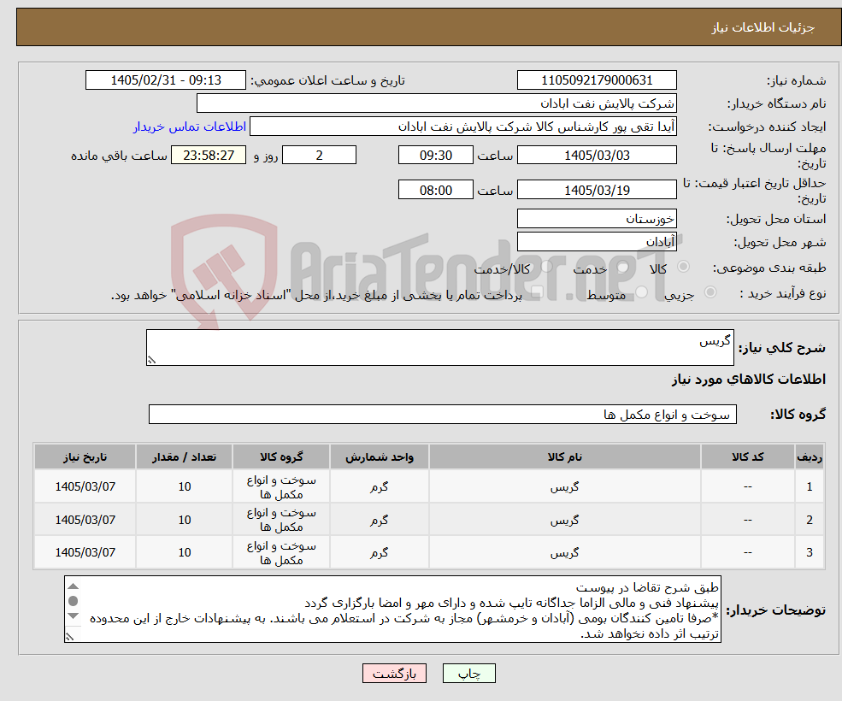Image resolution: width=842 pixels, height=701 pixels.
Task: Click the گروه کالا column header
Action: pyautogui.click(x=281, y=457)
